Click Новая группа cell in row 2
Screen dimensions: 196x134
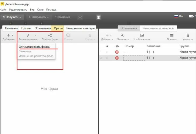coord(188,58)
